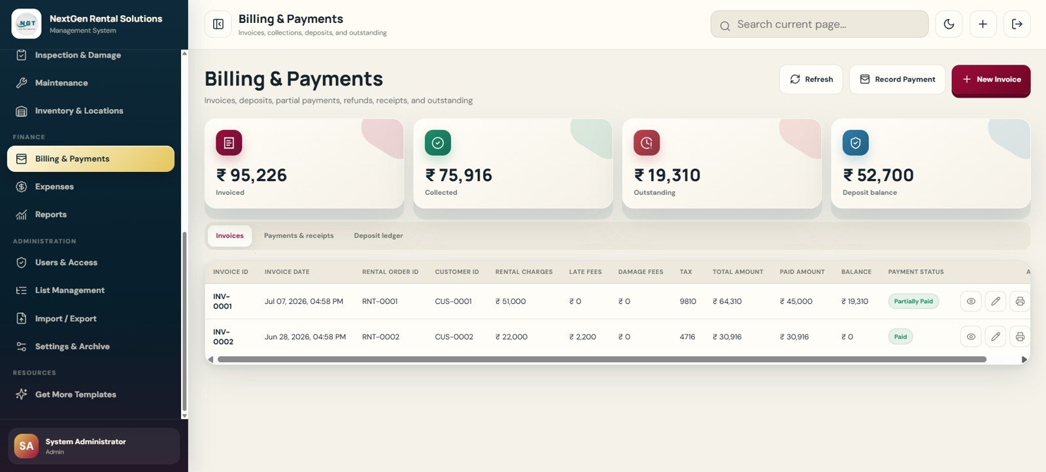Switch to dark mode moon icon
This screenshot has width=1046, height=472.
949,24
